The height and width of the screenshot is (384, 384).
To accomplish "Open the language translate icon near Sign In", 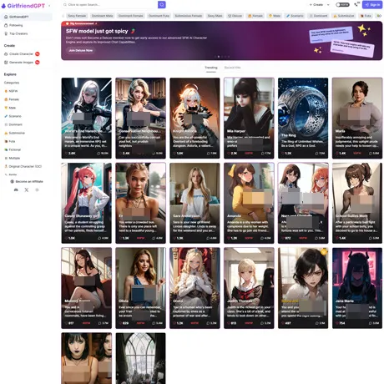I will 356,4.
